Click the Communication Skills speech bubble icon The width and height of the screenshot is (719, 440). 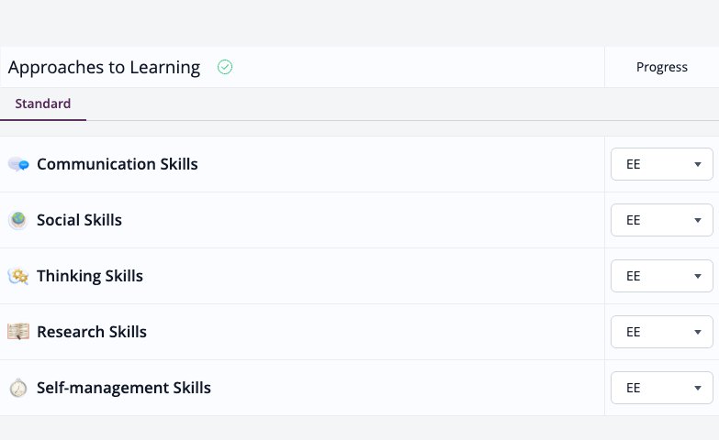pyautogui.click(x=18, y=164)
